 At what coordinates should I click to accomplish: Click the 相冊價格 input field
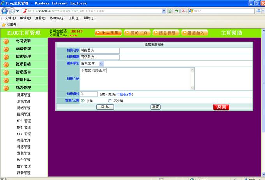pyautogui.click(x=89, y=94)
